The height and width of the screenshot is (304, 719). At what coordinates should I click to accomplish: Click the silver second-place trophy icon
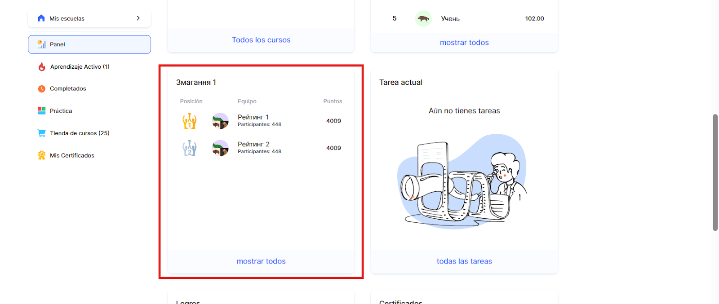(190, 148)
